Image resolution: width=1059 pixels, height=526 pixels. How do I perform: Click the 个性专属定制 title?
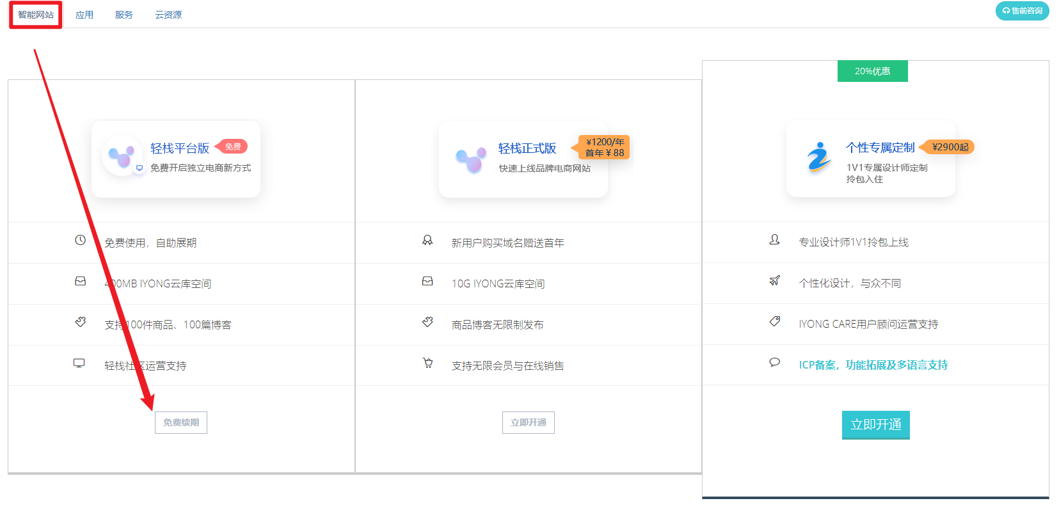(x=880, y=148)
